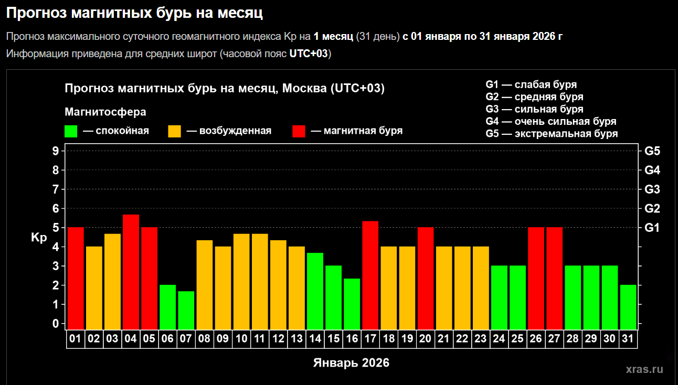Click the '18' day label under the chart
The image size is (678, 385).
click(389, 339)
